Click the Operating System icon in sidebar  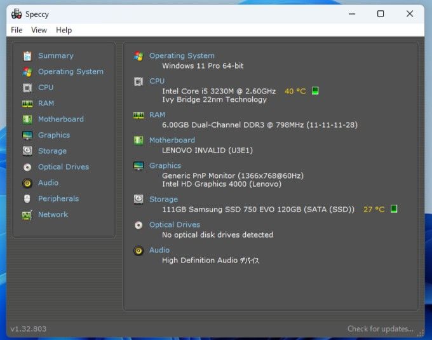(x=27, y=72)
